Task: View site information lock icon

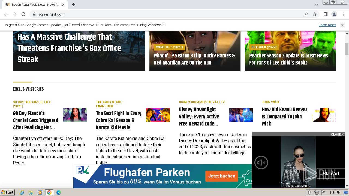Action: (x=34, y=14)
